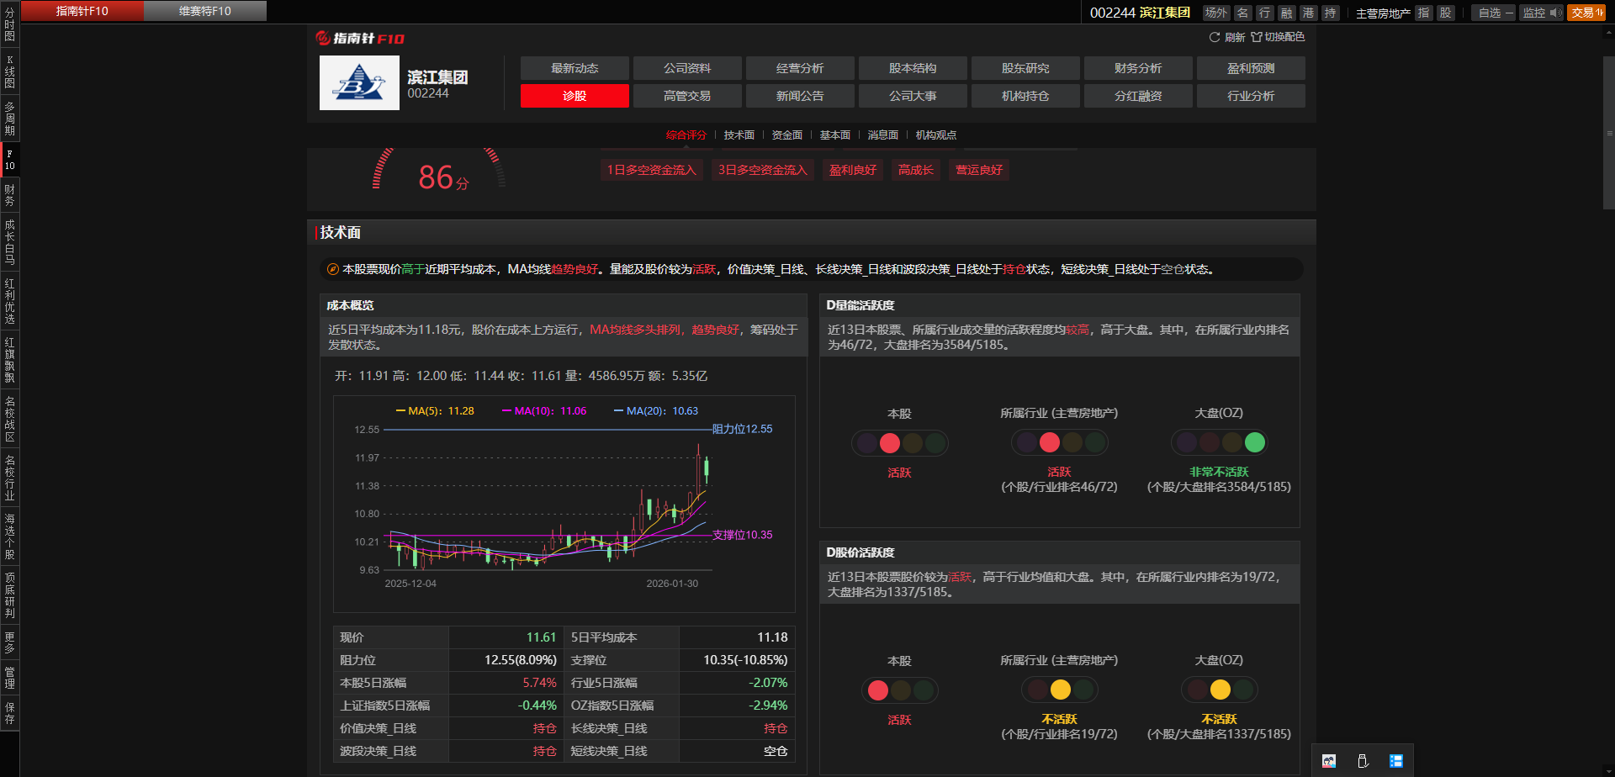Click the 场外 tag button

(x=1215, y=13)
